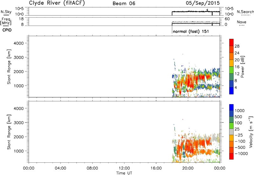This screenshot has height=175, width=254.
Task: Select the "16" label on the power colorbar
Action: [237, 67]
